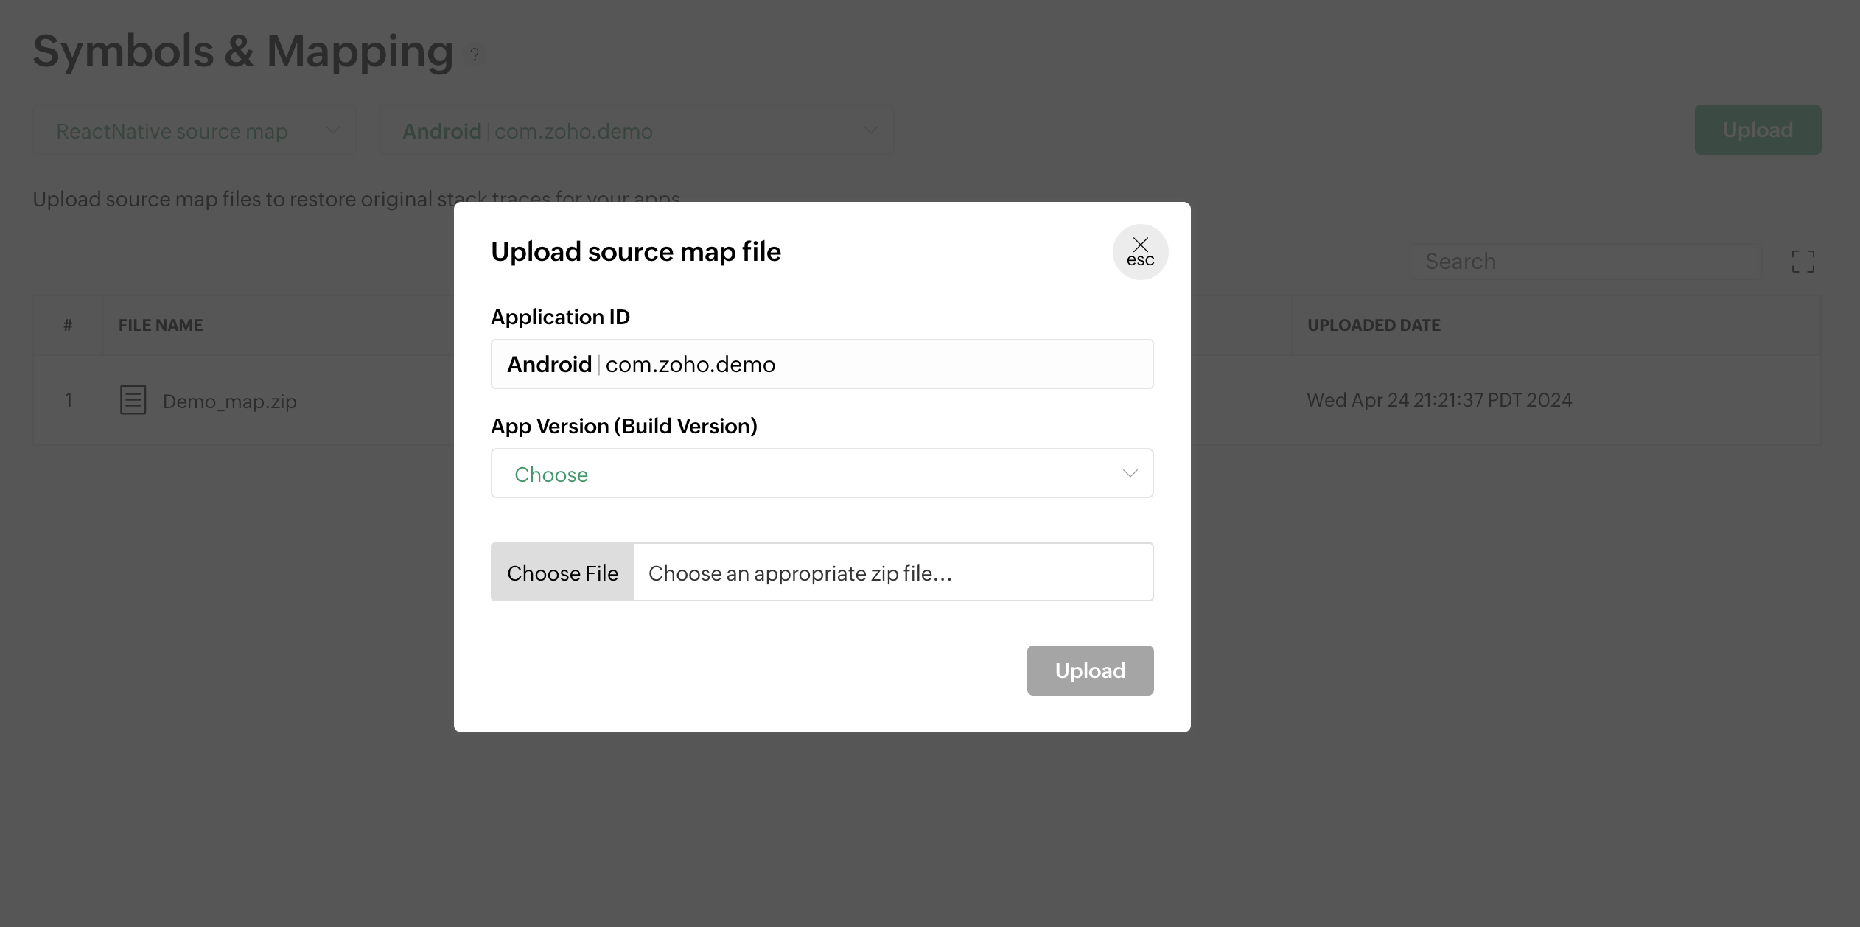Click the green Upload button at top

(1757, 130)
